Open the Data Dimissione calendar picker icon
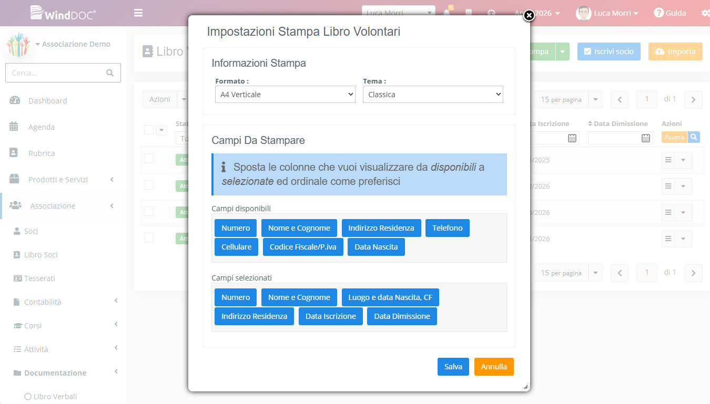710x404 pixels. coord(646,138)
